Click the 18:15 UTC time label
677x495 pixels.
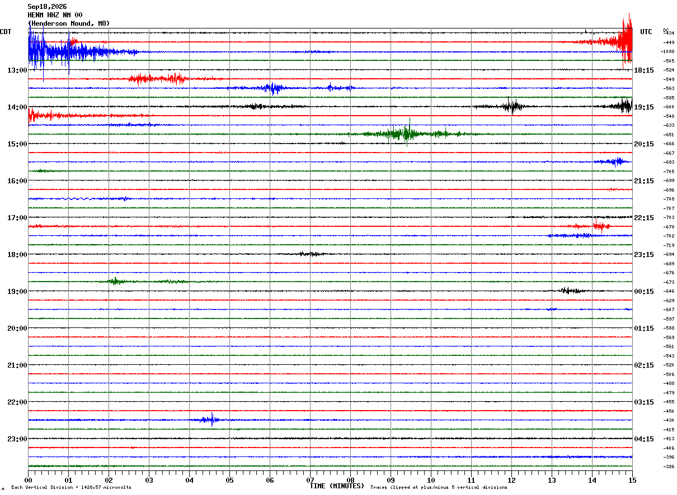(x=644, y=70)
